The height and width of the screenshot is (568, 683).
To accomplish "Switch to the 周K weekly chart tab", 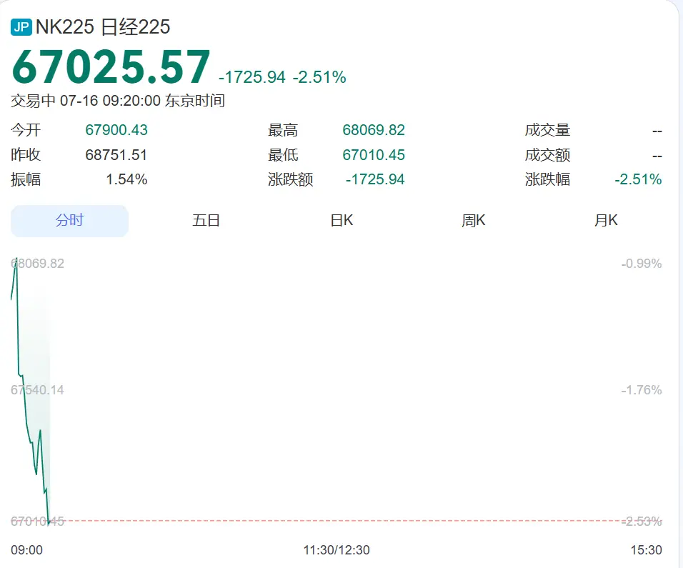I will pyautogui.click(x=474, y=220).
